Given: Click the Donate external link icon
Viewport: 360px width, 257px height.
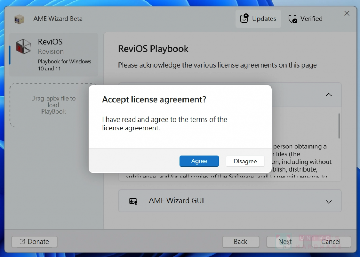Looking at the screenshot, I should coord(22,242).
